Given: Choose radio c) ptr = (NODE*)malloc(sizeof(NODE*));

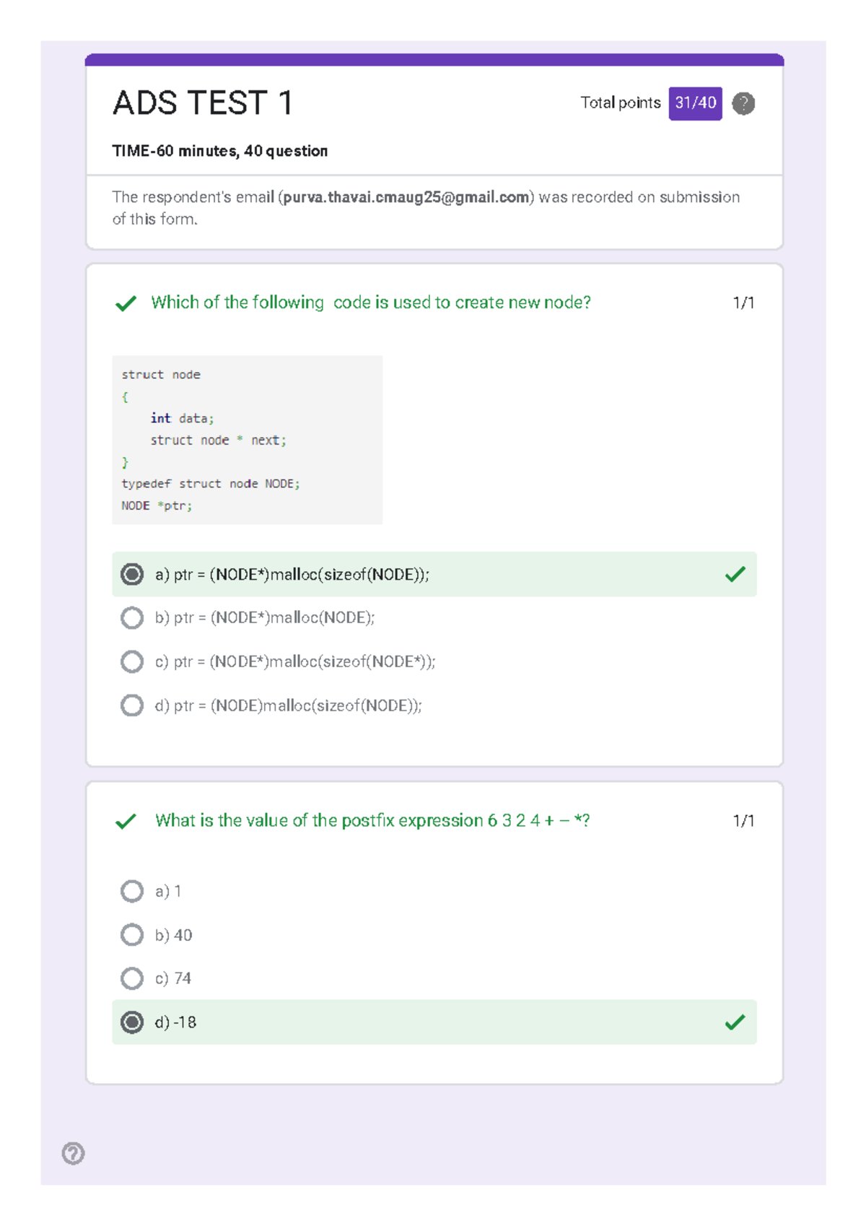Looking at the screenshot, I should [132, 661].
